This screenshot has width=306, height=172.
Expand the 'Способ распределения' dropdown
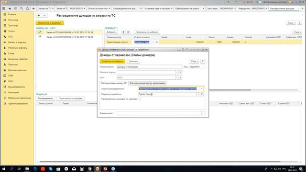pos(202,89)
